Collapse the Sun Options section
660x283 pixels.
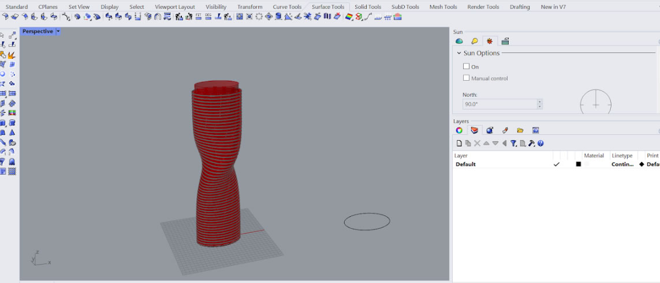(459, 53)
